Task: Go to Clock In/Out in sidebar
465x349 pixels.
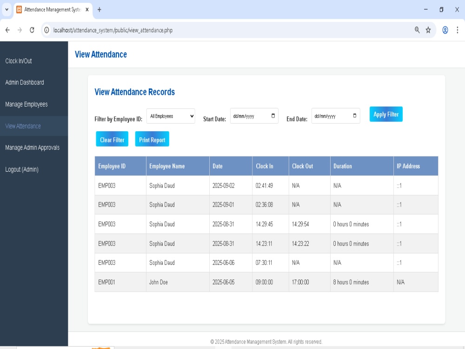Action: click(x=19, y=61)
